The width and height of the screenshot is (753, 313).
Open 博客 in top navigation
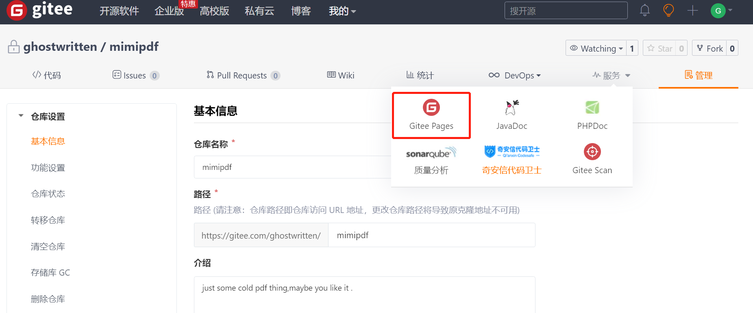pos(301,11)
